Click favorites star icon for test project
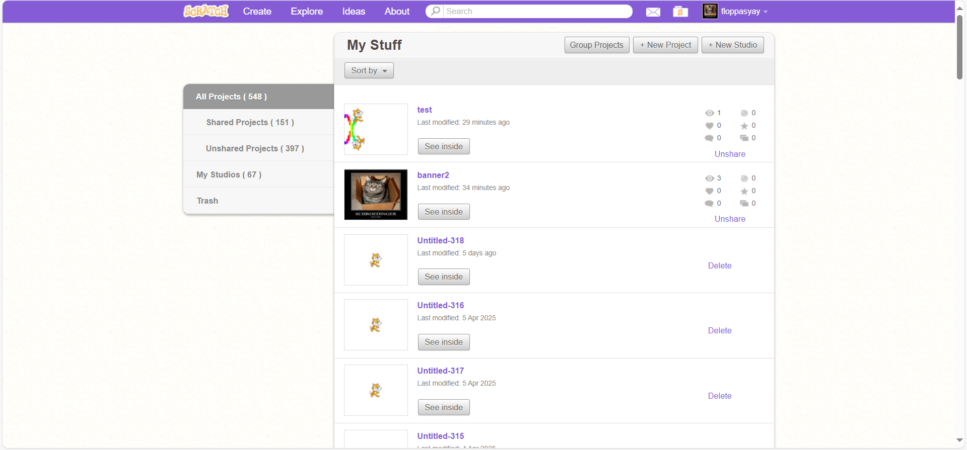Image resolution: width=967 pixels, height=450 pixels. click(744, 126)
